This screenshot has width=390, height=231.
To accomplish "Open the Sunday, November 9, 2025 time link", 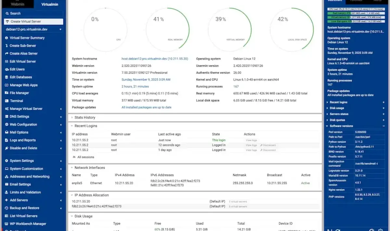I will pyautogui.click(x=146, y=80).
